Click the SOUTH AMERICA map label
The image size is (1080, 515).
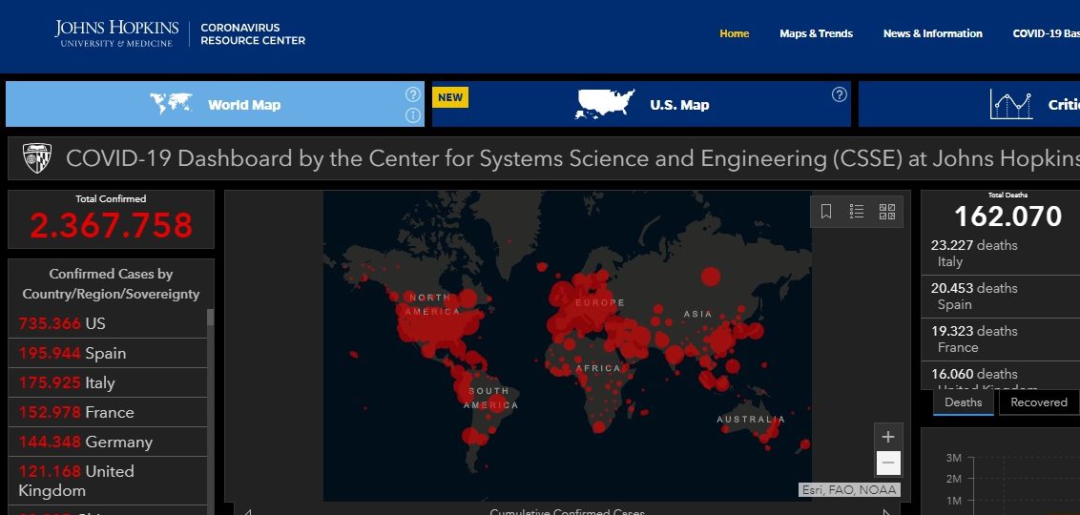click(x=489, y=398)
